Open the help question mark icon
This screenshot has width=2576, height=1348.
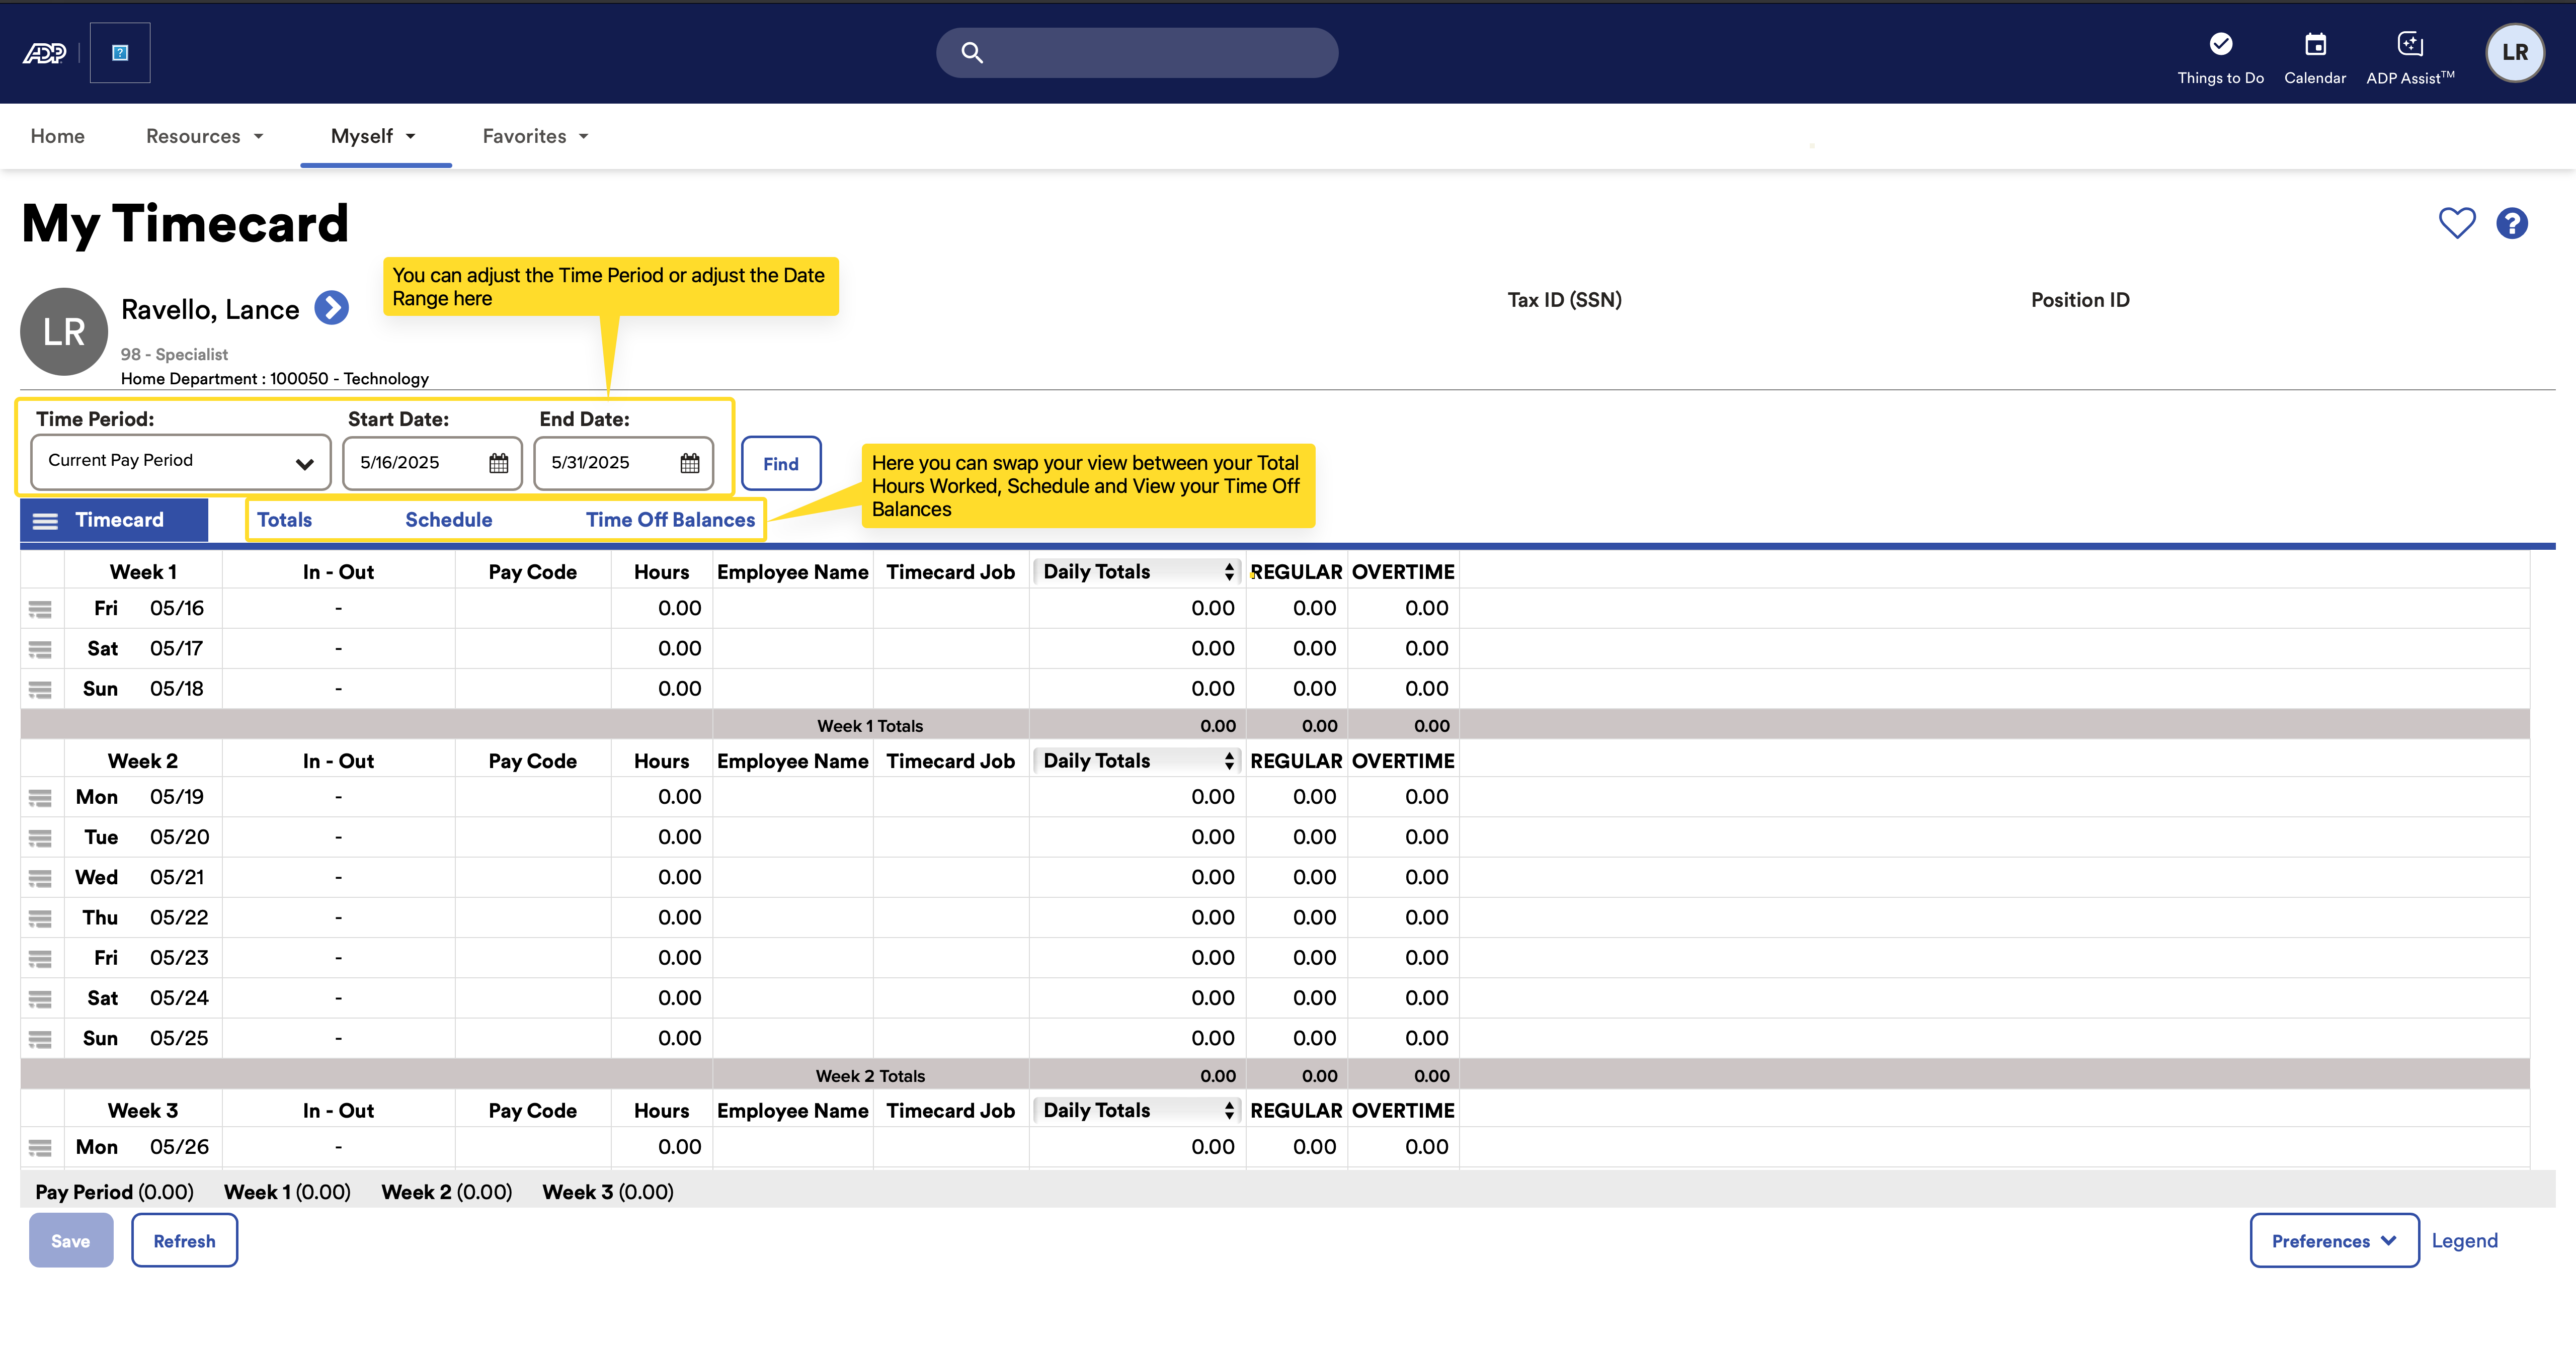(x=2512, y=223)
